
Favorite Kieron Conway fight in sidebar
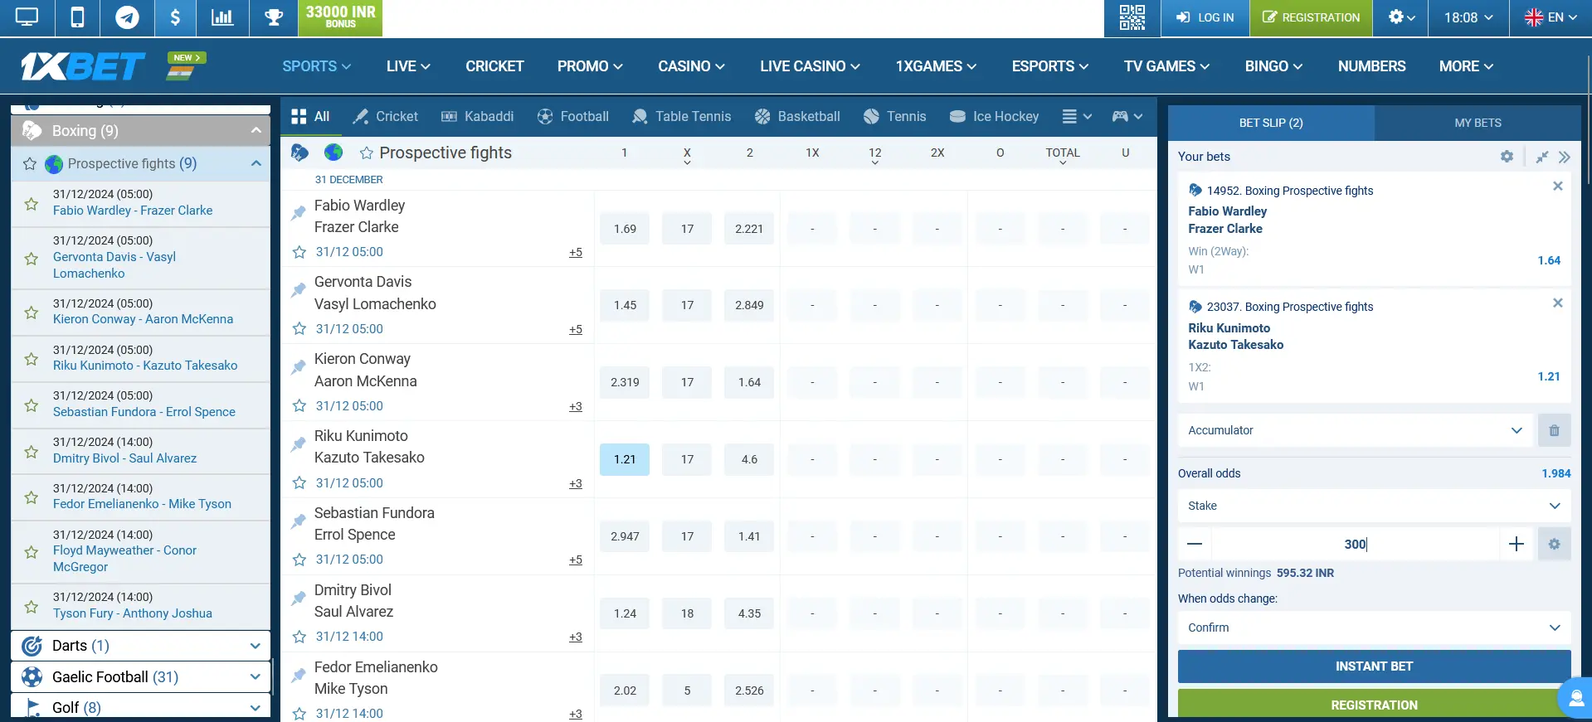[32, 312]
